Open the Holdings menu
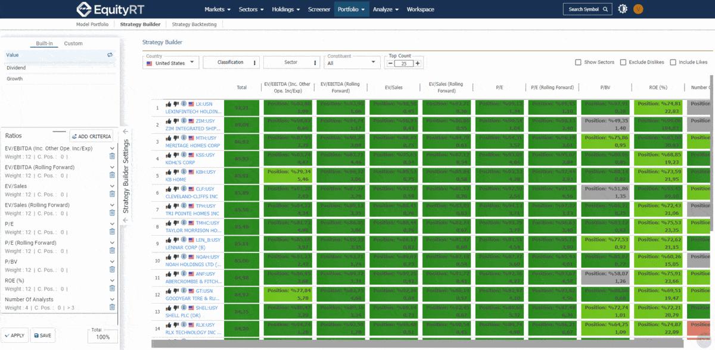This screenshot has height=350, width=715. [x=287, y=10]
